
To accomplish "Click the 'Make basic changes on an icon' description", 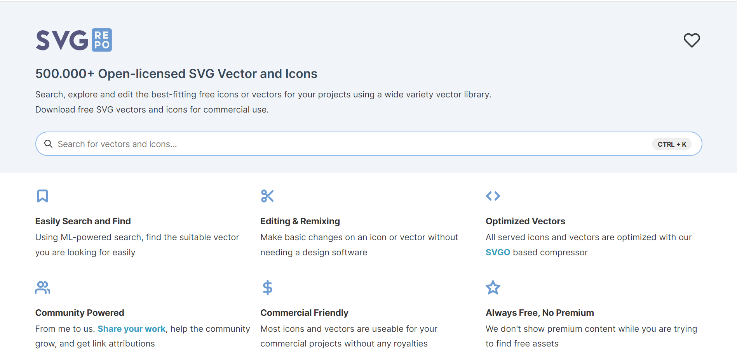I will (359, 245).
